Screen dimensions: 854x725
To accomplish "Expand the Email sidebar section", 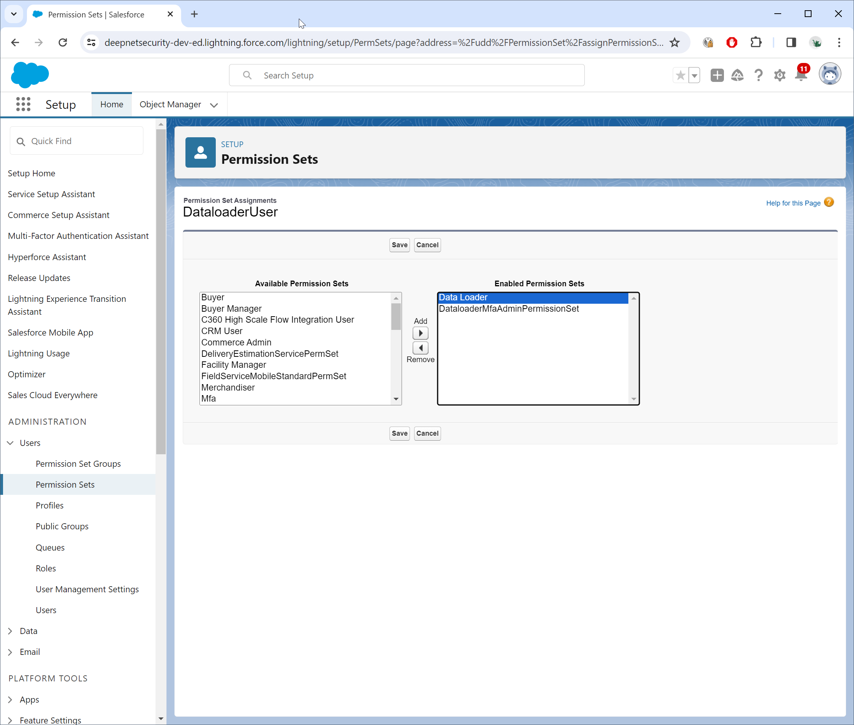I will tap(10, 652).
